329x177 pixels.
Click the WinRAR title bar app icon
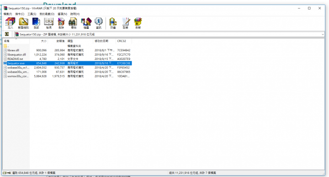click(5, 8)
